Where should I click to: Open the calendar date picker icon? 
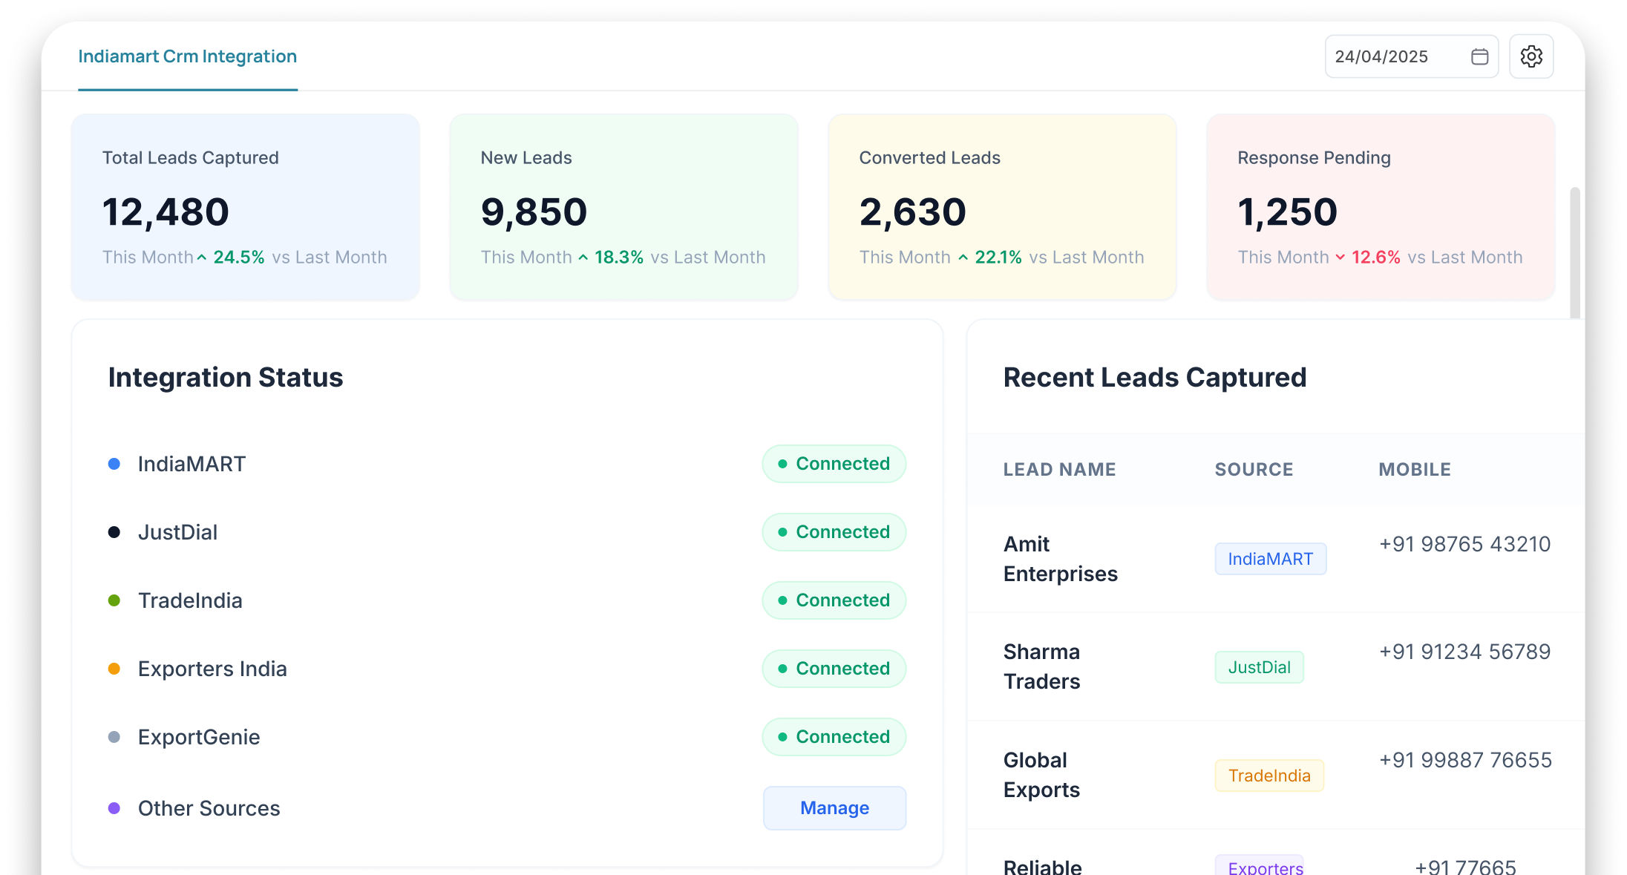coord(1479,56)
